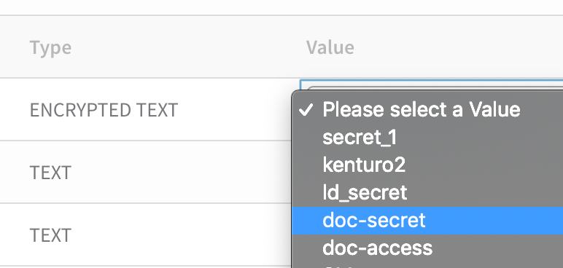
Task: Click the dropdown popup's top rounded edge
Action: tap(427, 92)
